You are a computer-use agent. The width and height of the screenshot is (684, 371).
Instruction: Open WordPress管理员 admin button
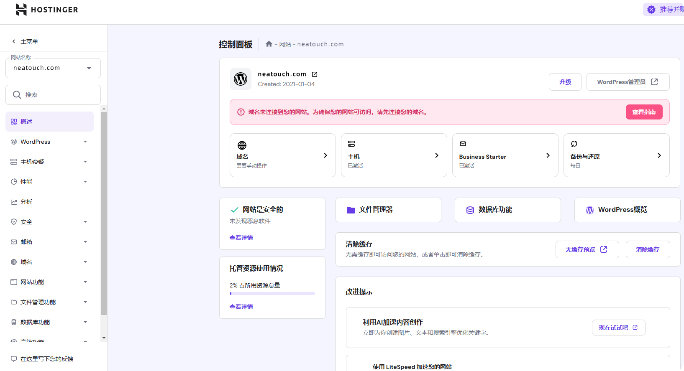coord(628,82)
